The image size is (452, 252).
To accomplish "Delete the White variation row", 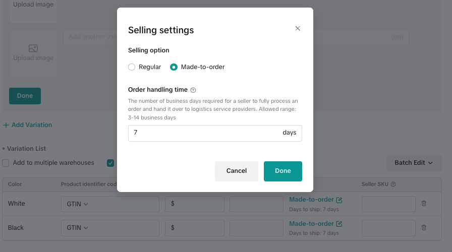I will tap(424, 204).
